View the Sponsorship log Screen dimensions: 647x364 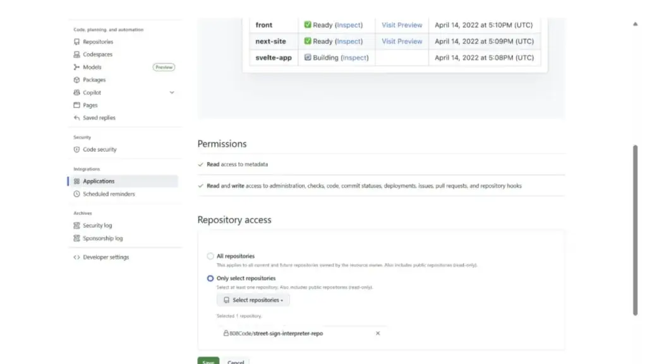(103, 238)
